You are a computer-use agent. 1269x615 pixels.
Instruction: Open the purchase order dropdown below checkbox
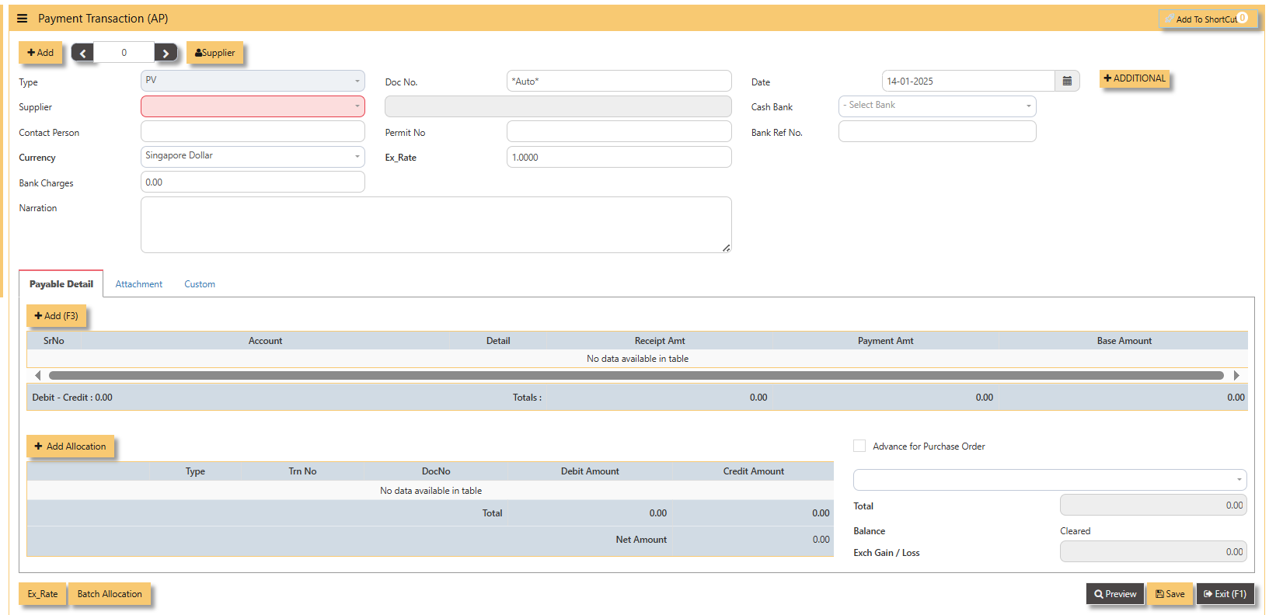1050,480
